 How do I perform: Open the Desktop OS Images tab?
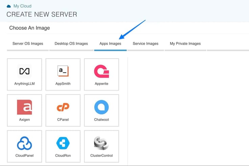pos(71,44)
